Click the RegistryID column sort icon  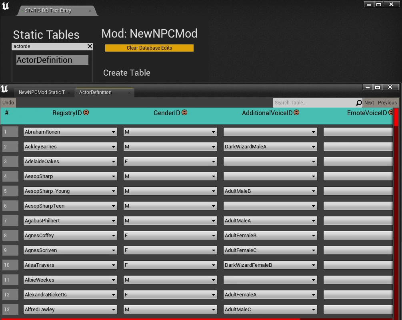point(86,112)
